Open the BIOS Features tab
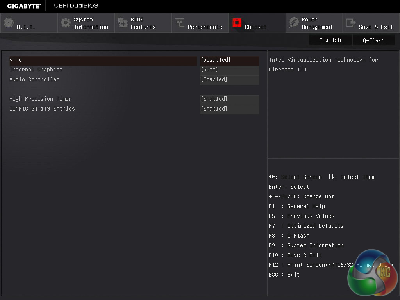This screenshot has height=300, width=400. pos(143,23)
